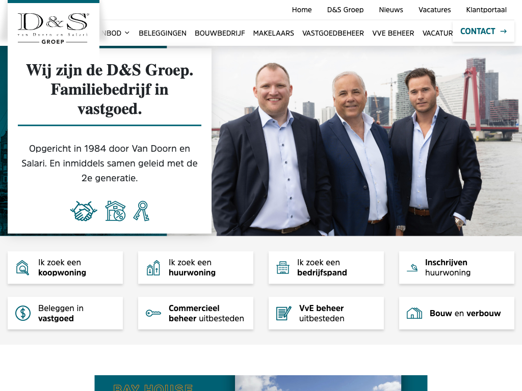Click the house with percent icon
522x391 pixels.
115,211
